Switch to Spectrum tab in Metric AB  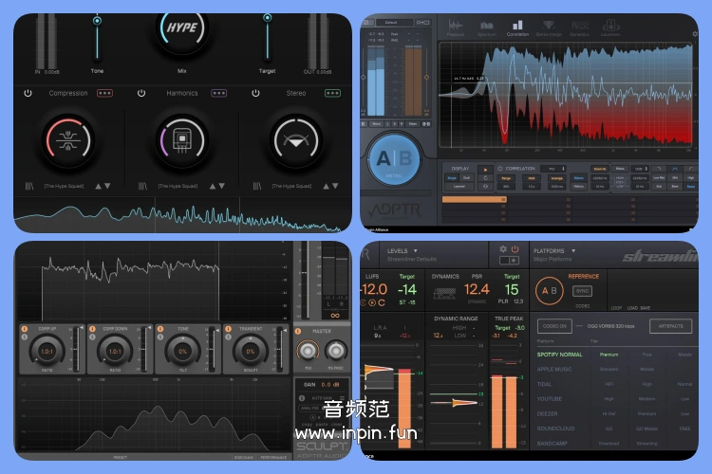click(x=487, y=27)
